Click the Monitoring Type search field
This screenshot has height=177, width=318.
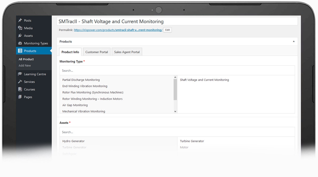(x=177, y=70)
